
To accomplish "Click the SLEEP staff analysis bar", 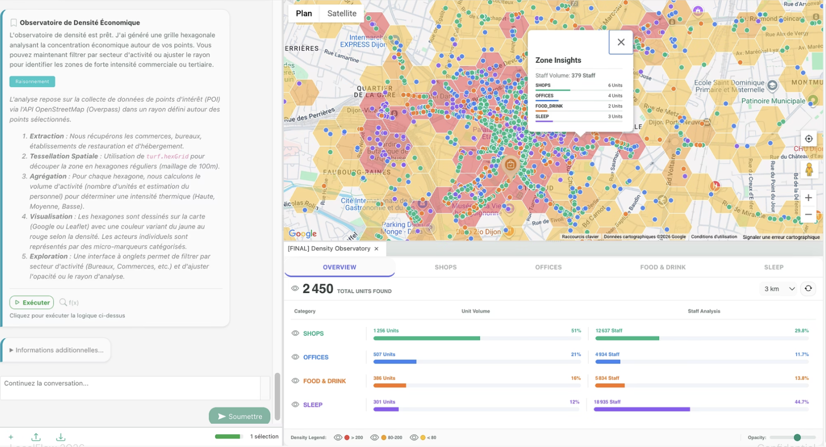I will pos(701,409).
